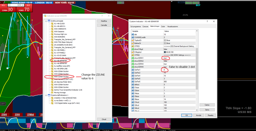Click the string icon beside STR03
Viewport: 256px width, 131px height.
[x=133, y=46]
